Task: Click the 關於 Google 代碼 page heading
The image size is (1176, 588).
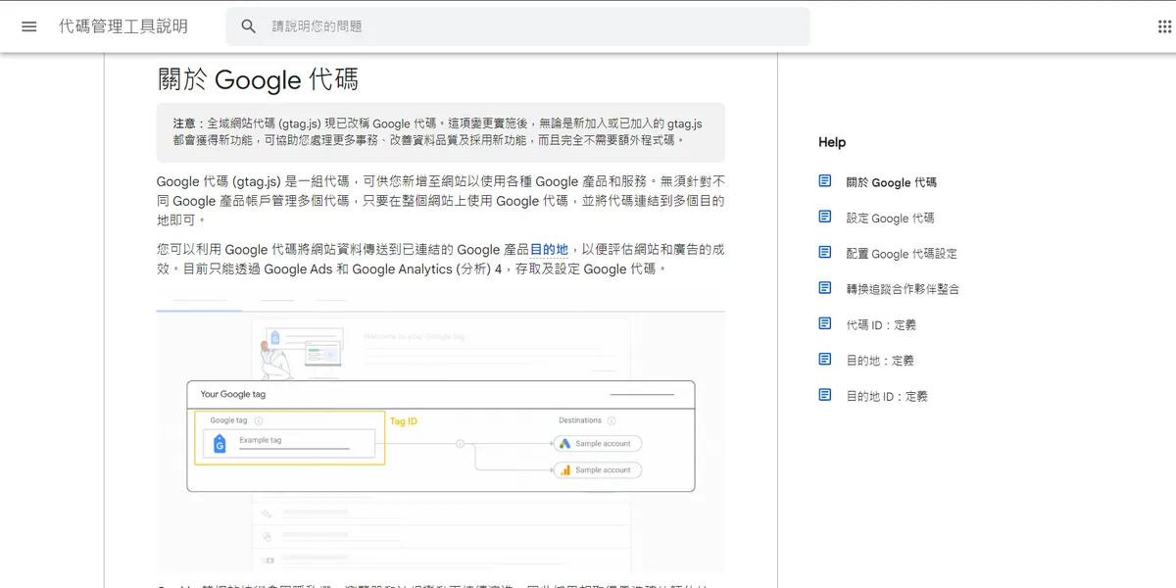Action: click(x=259, y=79)
